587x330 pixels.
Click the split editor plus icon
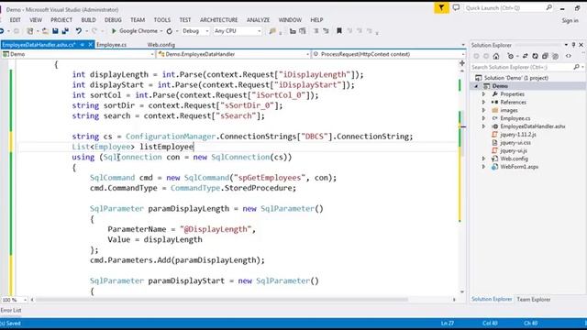pyautogui.click(x=462, y=63)
